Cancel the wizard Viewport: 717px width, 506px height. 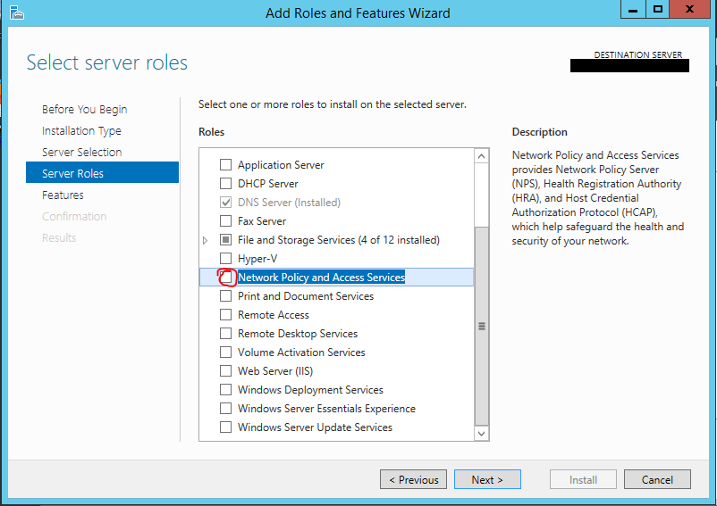pos(657,479)
